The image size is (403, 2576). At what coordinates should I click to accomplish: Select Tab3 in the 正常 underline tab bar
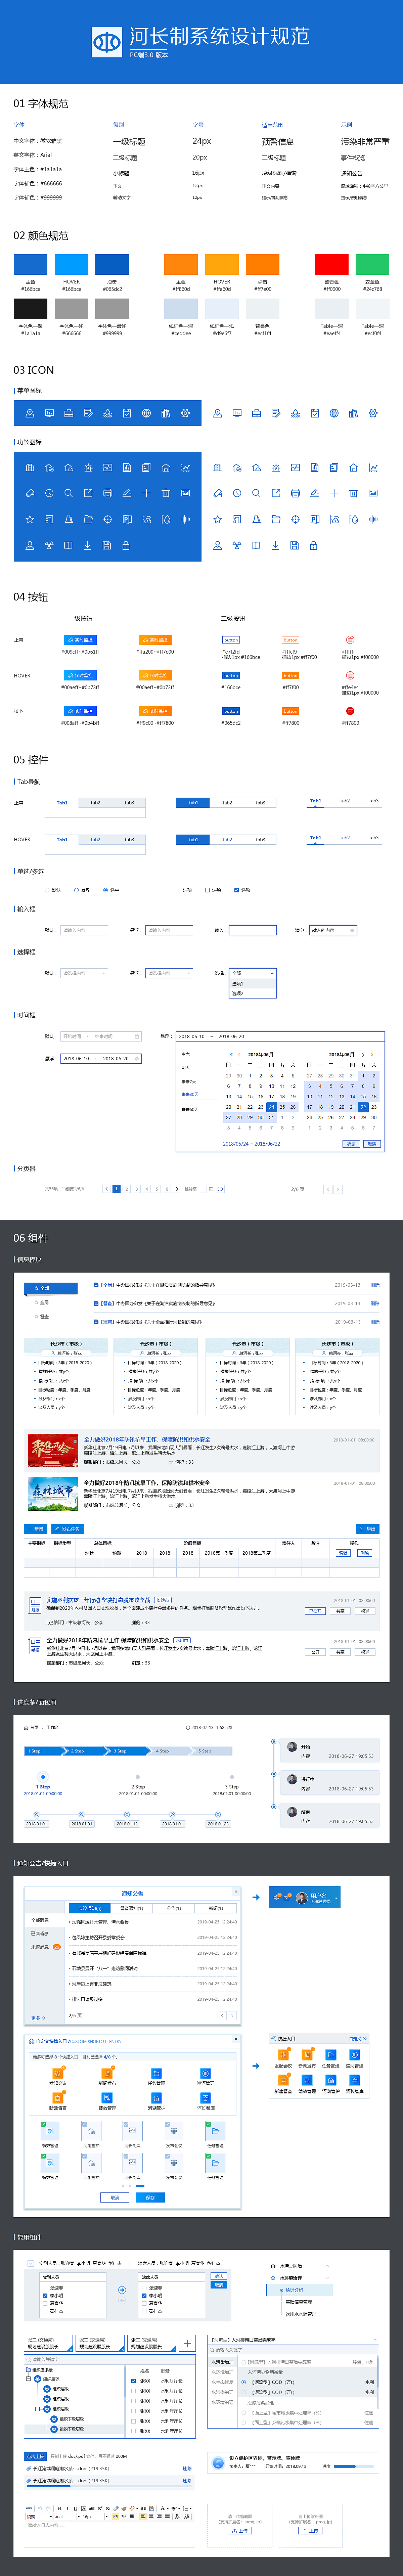click(x=373, y=801)
